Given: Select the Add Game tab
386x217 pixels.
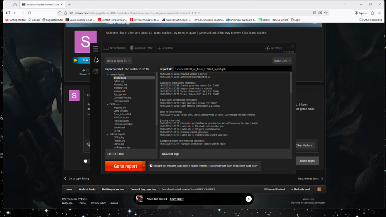Looking at the screenshot, I should [166, 48].
